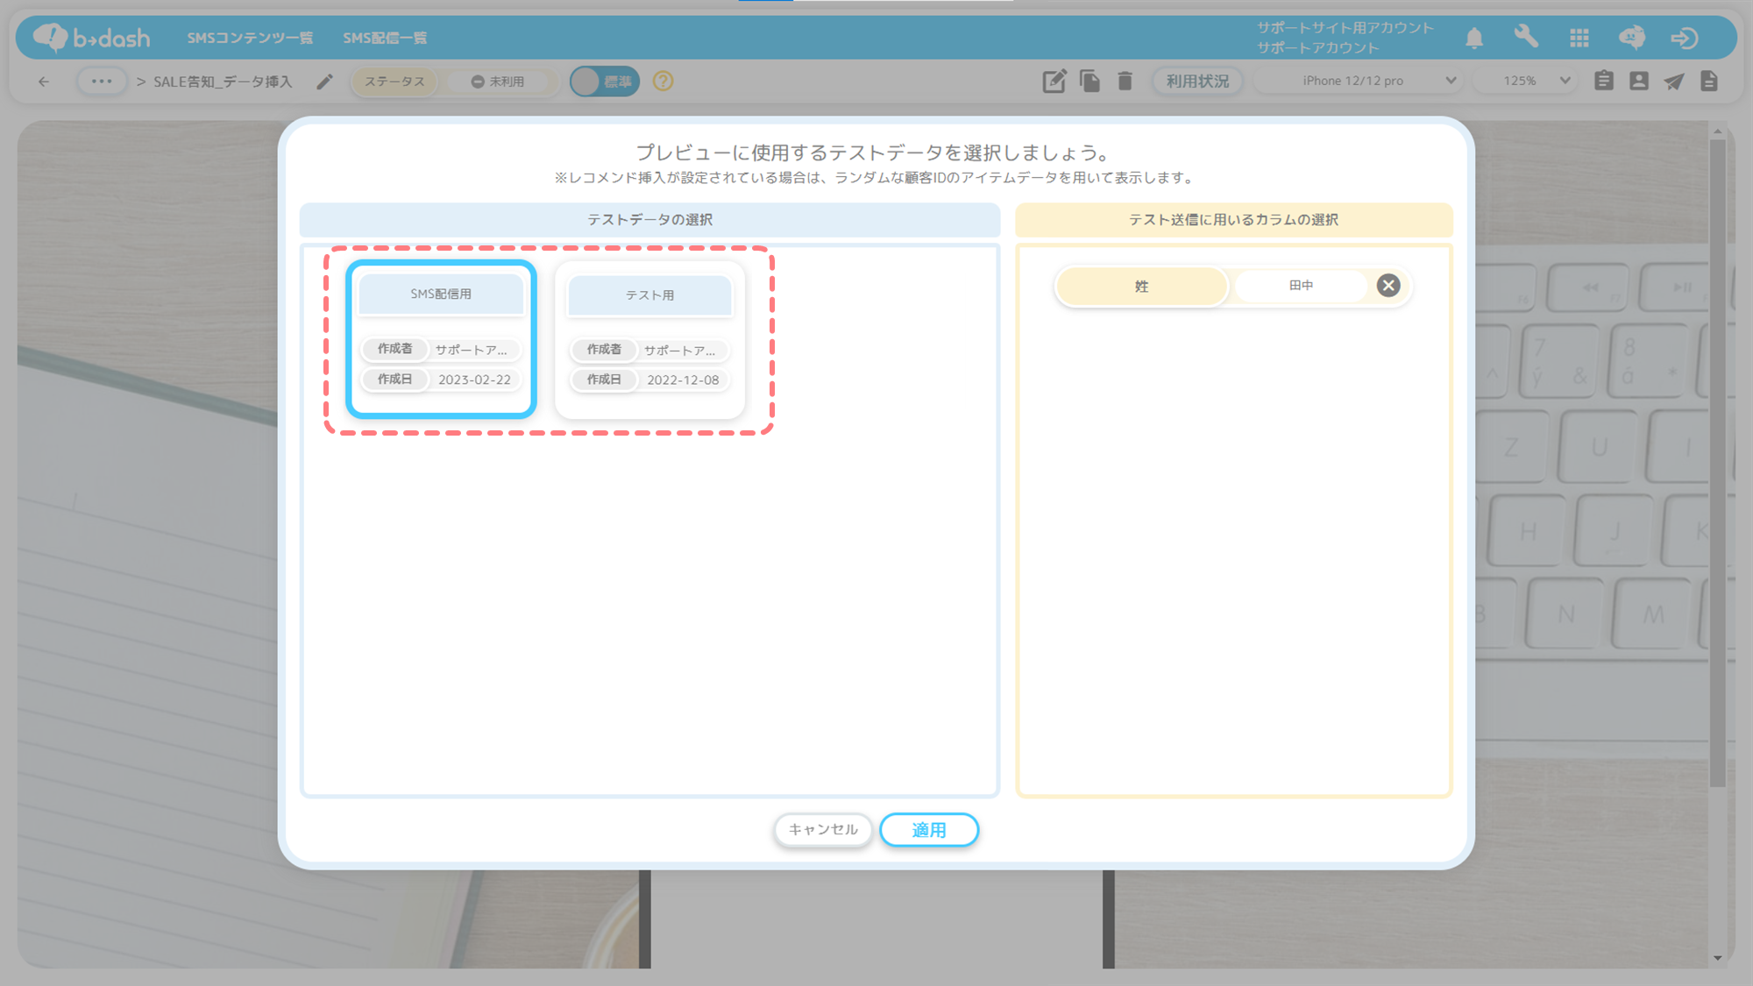Click the notification bell icon
Screen dimensions: 1753x986
pos(1474,38)
